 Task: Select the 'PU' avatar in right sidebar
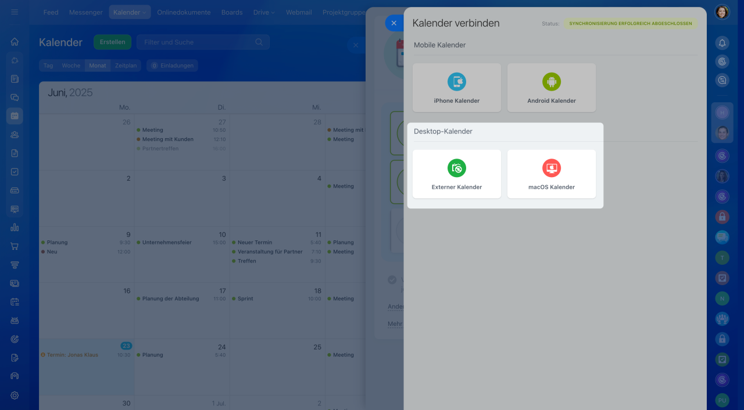click(x=722, y=400)
